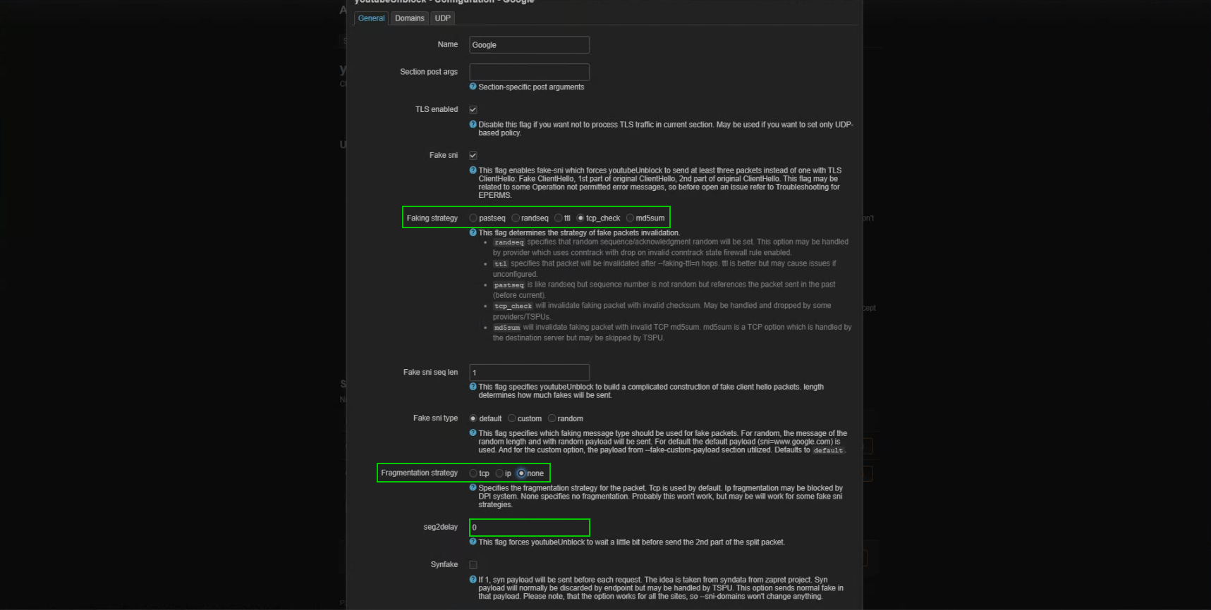Select tcp_check faking strategy
Screen dimensions: 1211x610
coord(580,218)
